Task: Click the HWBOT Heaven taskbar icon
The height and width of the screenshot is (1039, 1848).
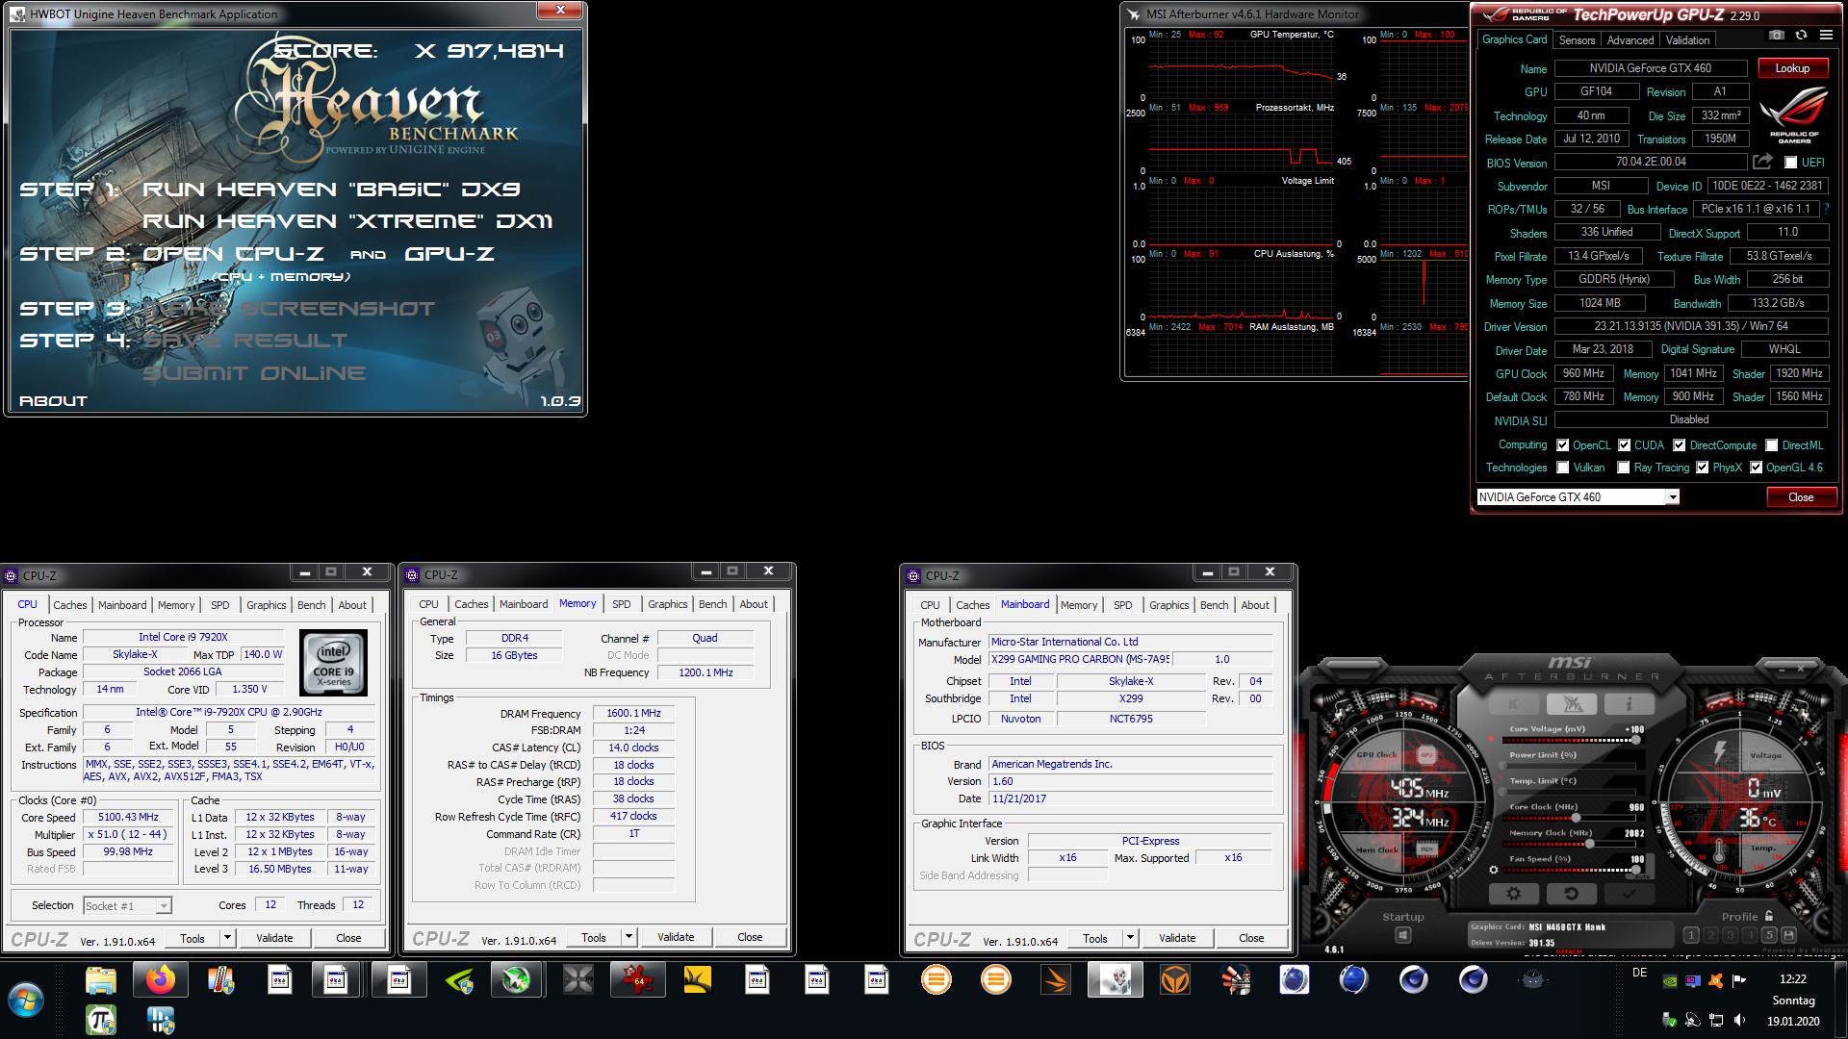Action: click(1115, 980)
